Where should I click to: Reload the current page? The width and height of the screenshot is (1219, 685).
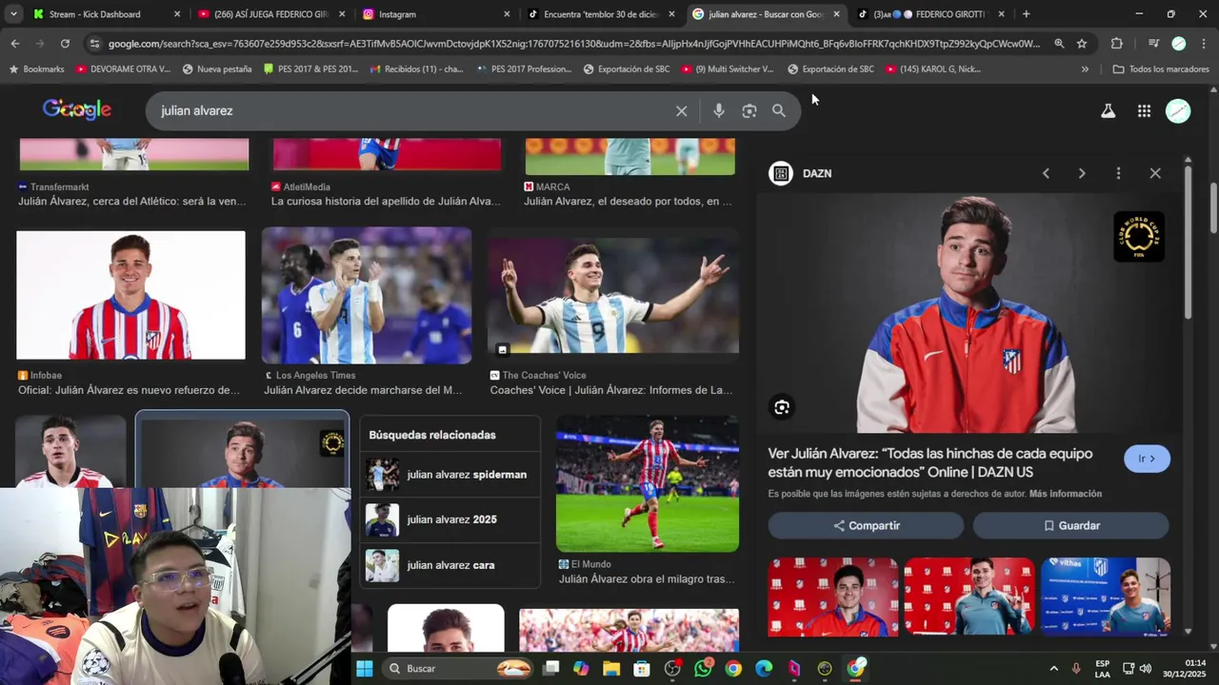point(65,44)
